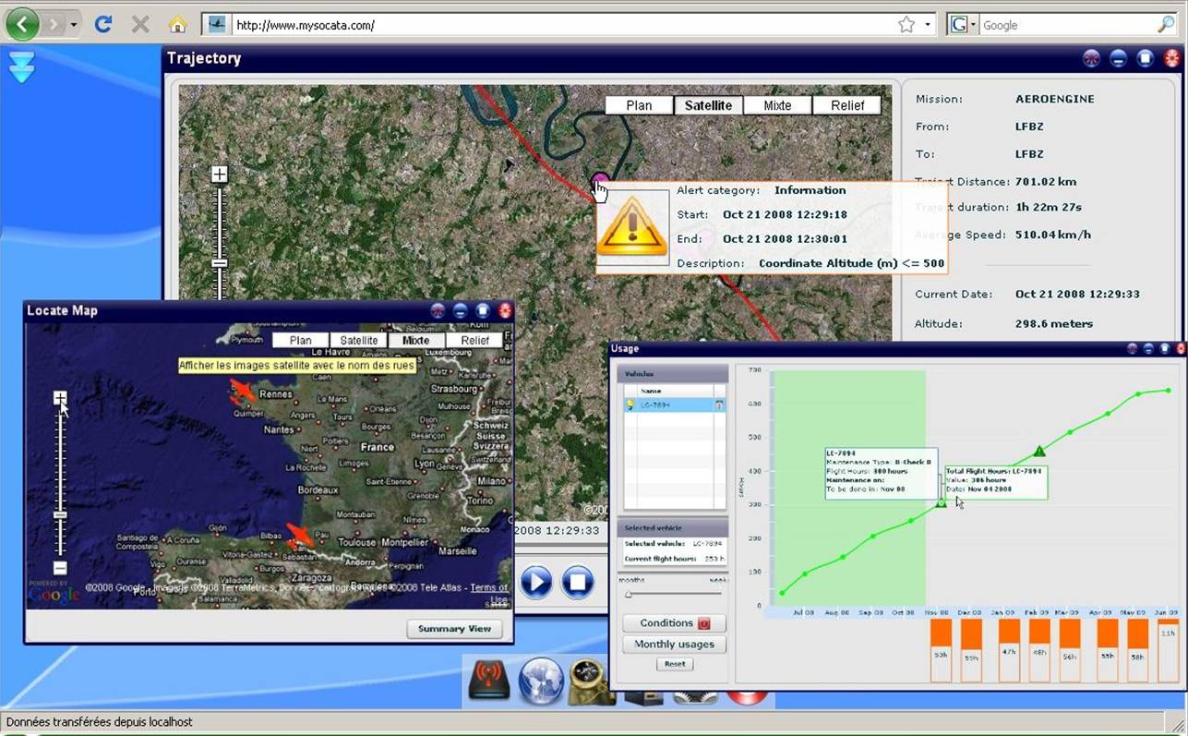Click the Summary View button
Screen dimensions: 1188x736
[x=454, y=629]
